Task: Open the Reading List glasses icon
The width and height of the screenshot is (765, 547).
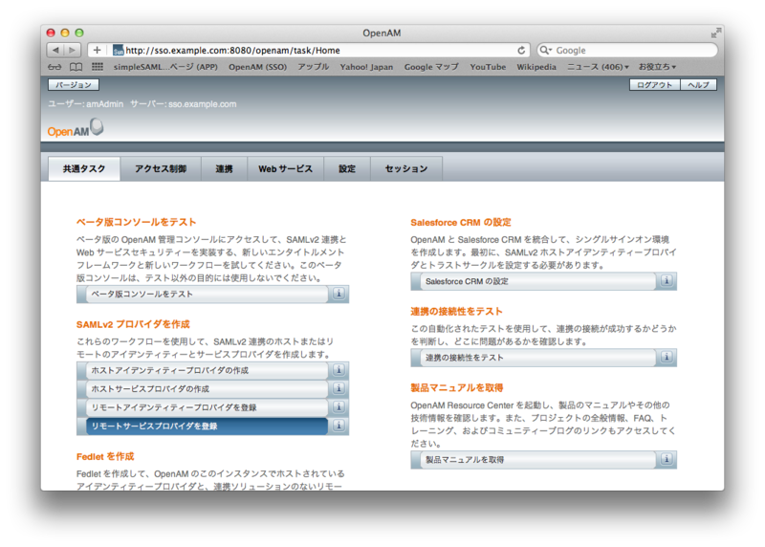Action: (x=54, y=67)
